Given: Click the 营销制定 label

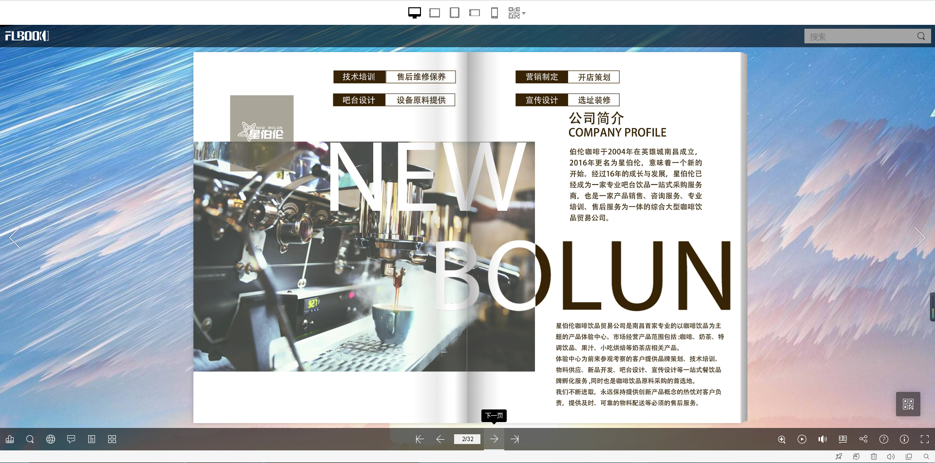Looking at the screenshot, I should click(x=542, y=77).
